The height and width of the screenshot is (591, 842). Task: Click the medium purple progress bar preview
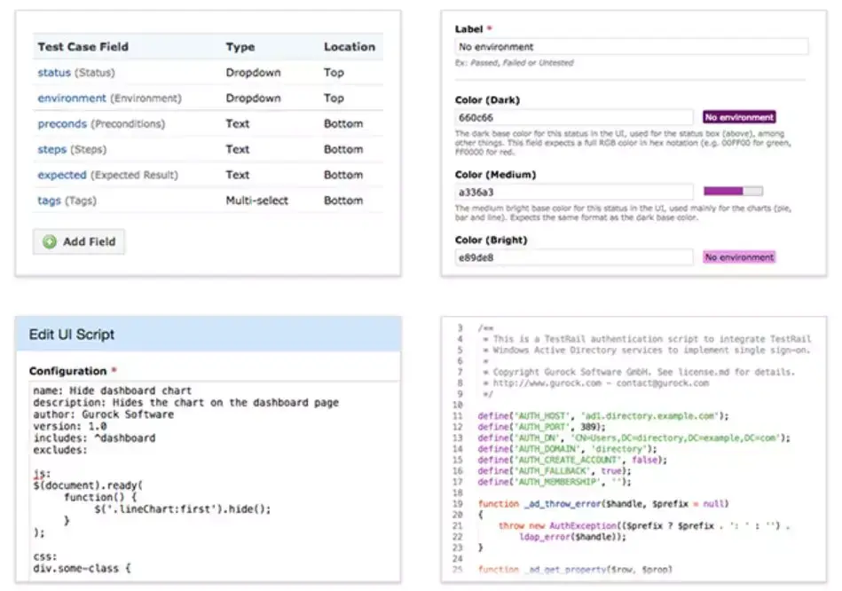click(x=733, y=191)
